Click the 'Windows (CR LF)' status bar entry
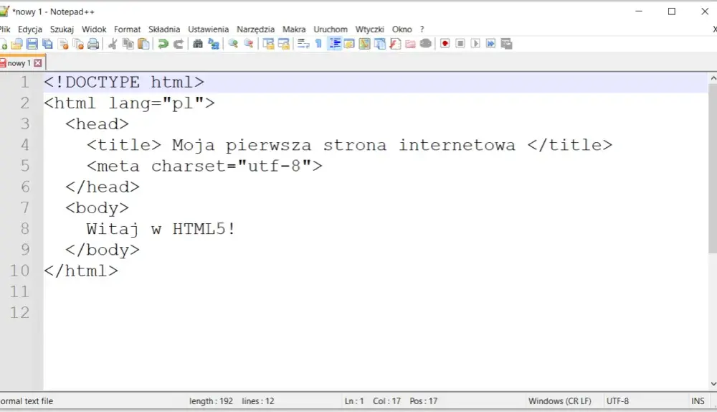 coord(560,401)
